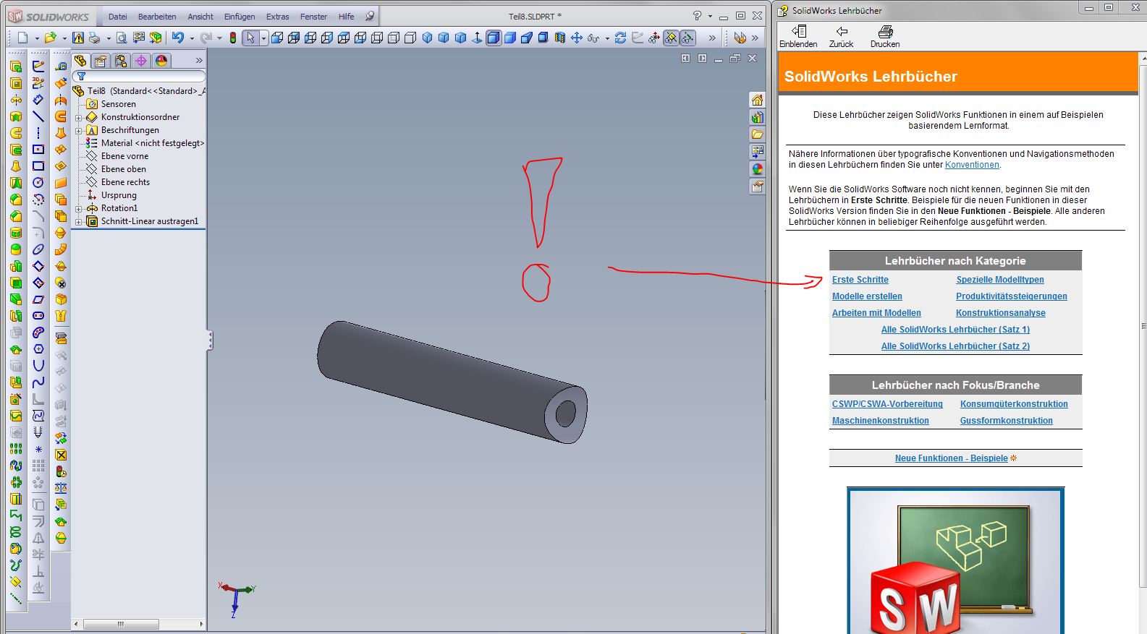Click the FeatureManager horizontal scrollbar thumb
Image resolution: width=1147 pixels, height=634 pixels.
(121, 624)
